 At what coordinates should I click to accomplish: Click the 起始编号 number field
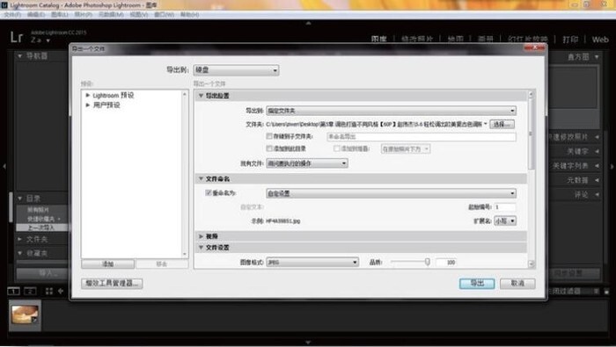504,206
